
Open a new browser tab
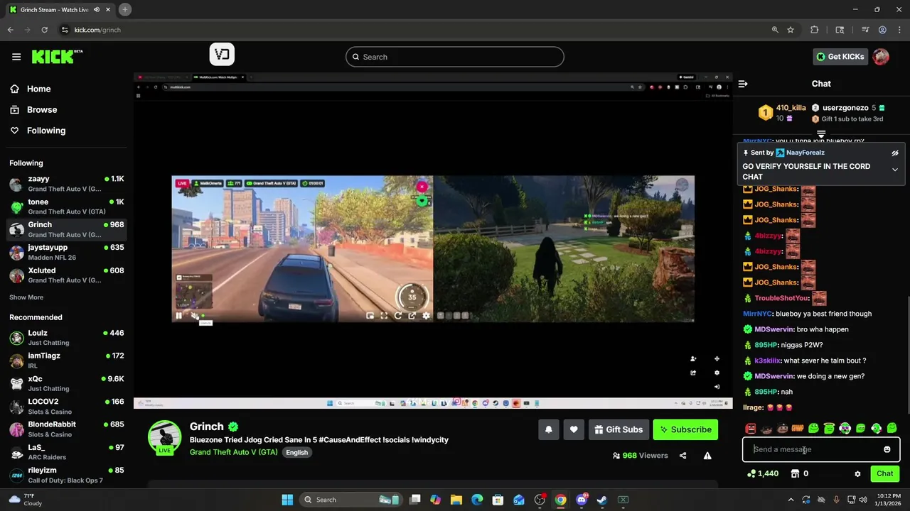125,9
